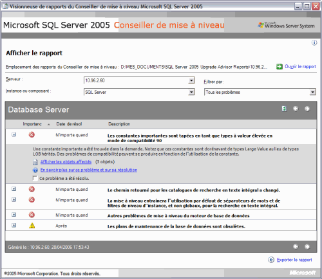Click the info help icon near the window's top right corner

314,43
